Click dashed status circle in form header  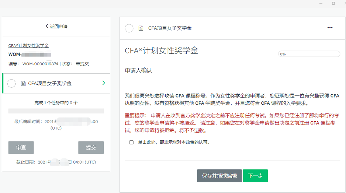point(129,28)
